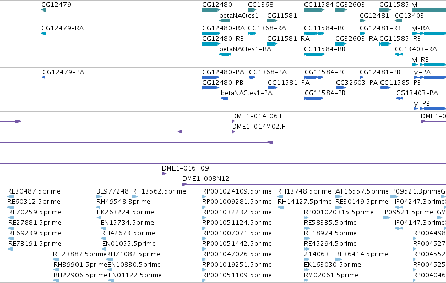Open EST RE30149.5prime
Image resolution: width=446 pixels, height=283 pixels.
362,202
